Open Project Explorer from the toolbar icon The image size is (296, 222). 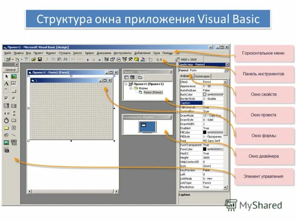pyautogui.click(x=107, y=60)
